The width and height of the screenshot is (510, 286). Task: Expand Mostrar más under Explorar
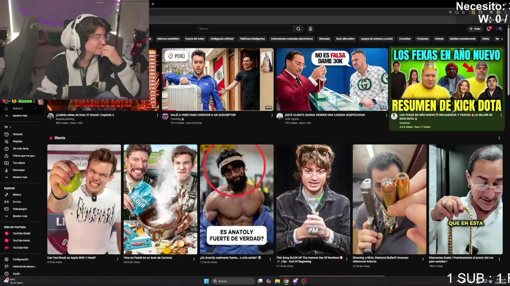20,216
